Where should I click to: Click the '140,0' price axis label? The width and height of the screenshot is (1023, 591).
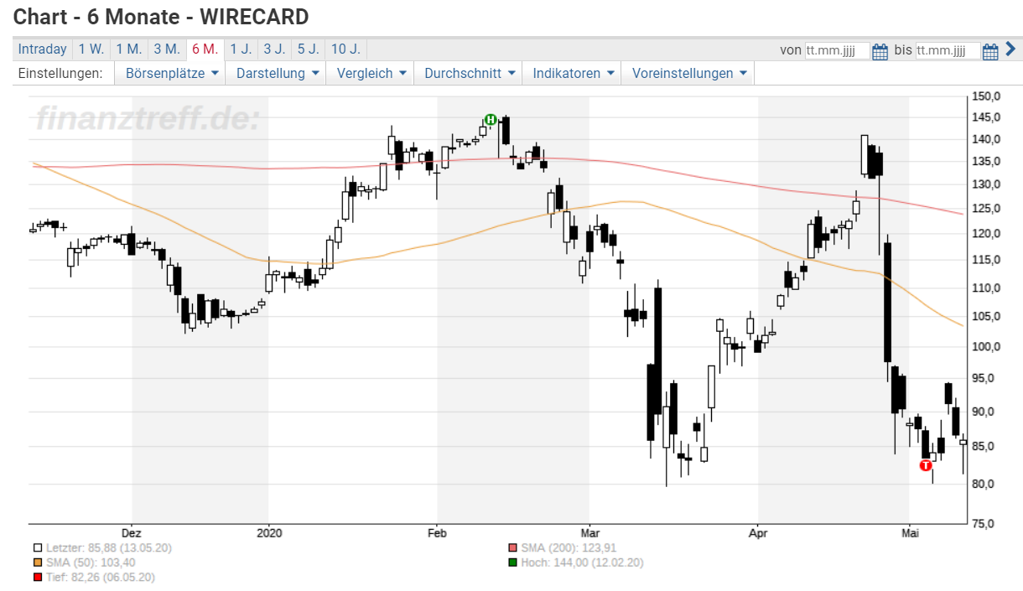[987, 139]
